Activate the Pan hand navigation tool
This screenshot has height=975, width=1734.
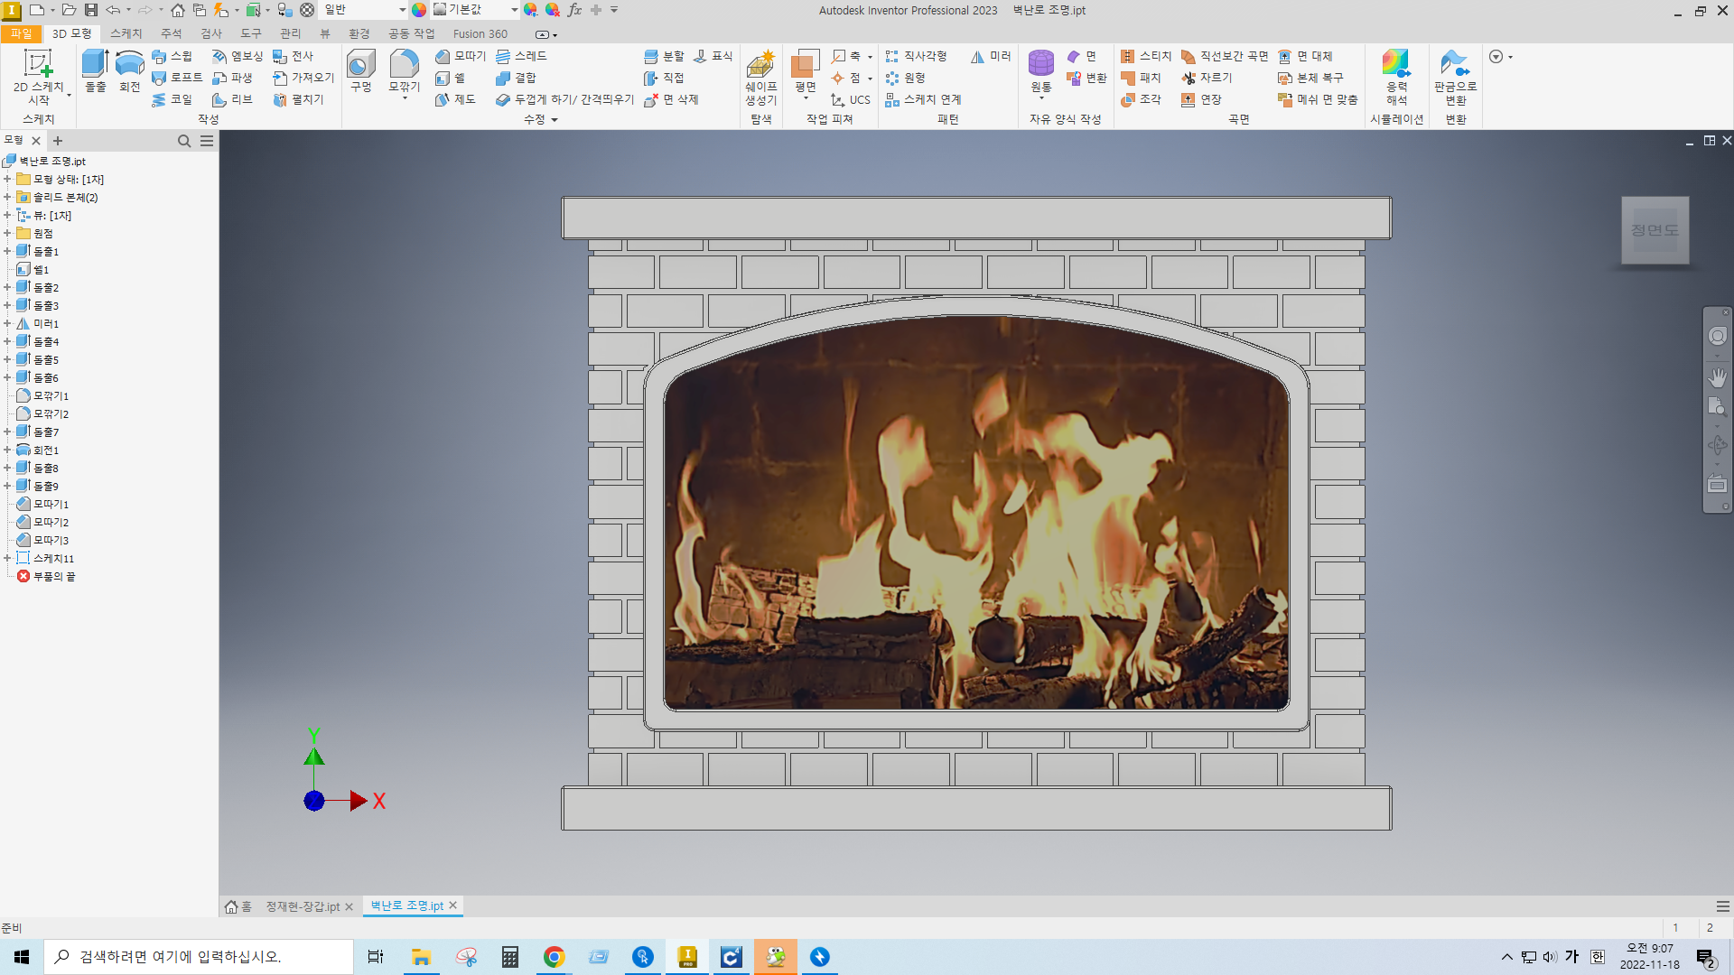coord(1717,377)
